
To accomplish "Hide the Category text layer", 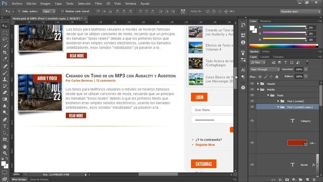I will coord(252,121).
